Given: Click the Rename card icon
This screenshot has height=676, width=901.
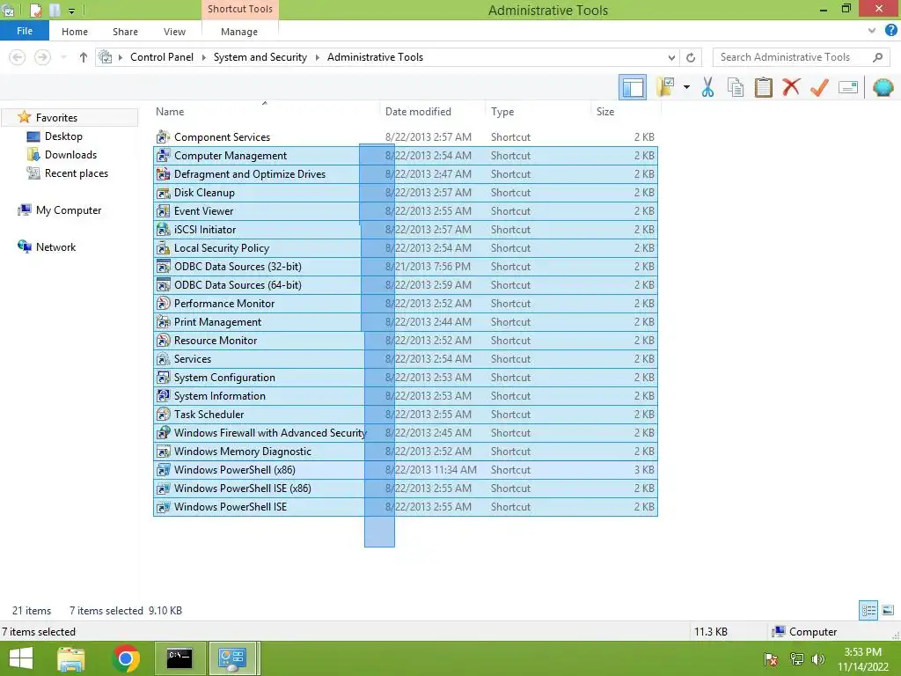Looking at the screenshot, I should pyautogui.click(x=848, y=87).
